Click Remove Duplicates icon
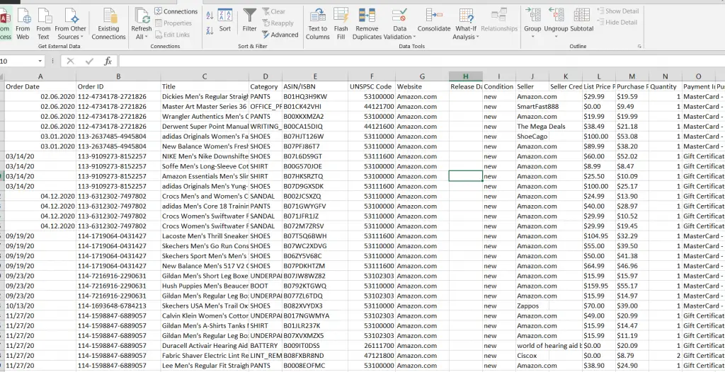The image size is (725, 372). tap(367, 24)
